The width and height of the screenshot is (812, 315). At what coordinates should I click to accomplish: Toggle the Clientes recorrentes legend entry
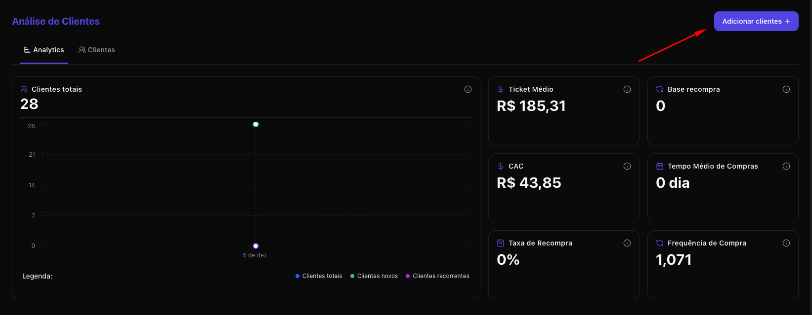(437, 276)
